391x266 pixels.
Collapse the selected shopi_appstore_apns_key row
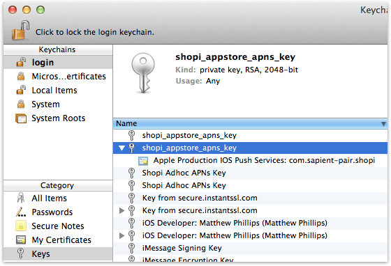[x=121, y=148]
